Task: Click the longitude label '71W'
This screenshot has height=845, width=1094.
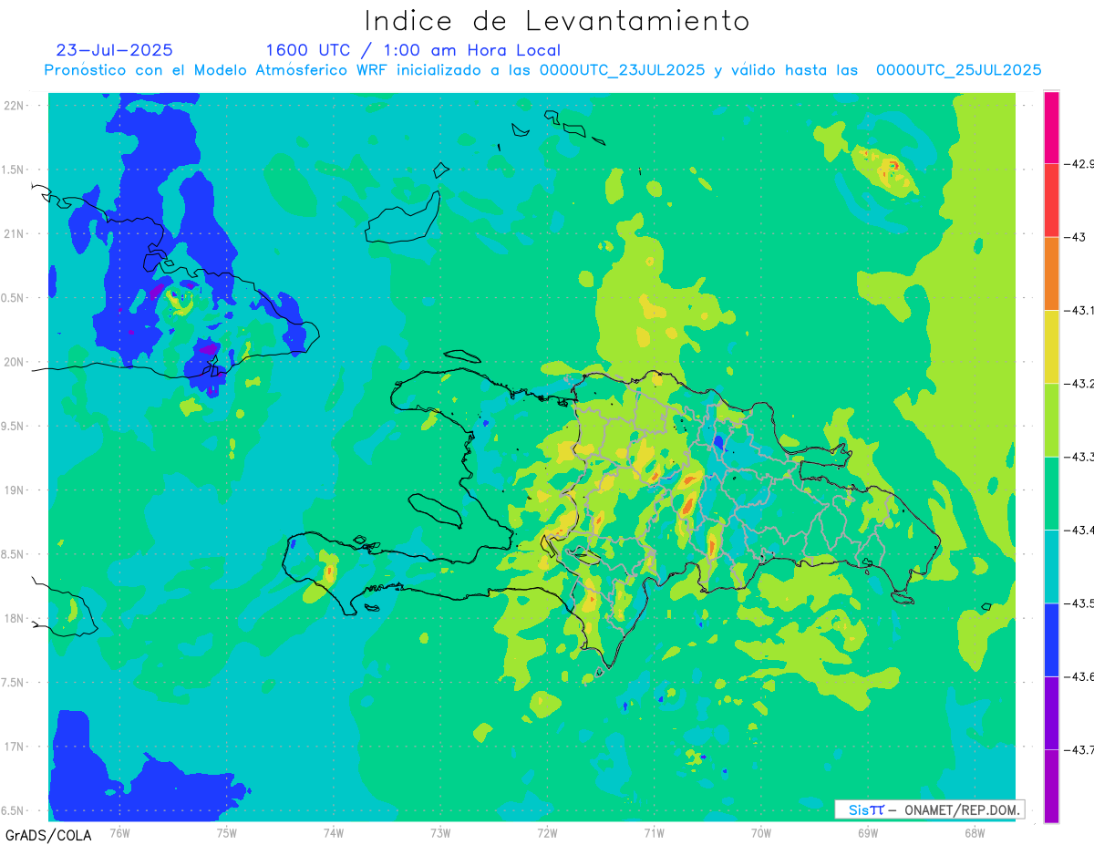Action: click(654, 832)
